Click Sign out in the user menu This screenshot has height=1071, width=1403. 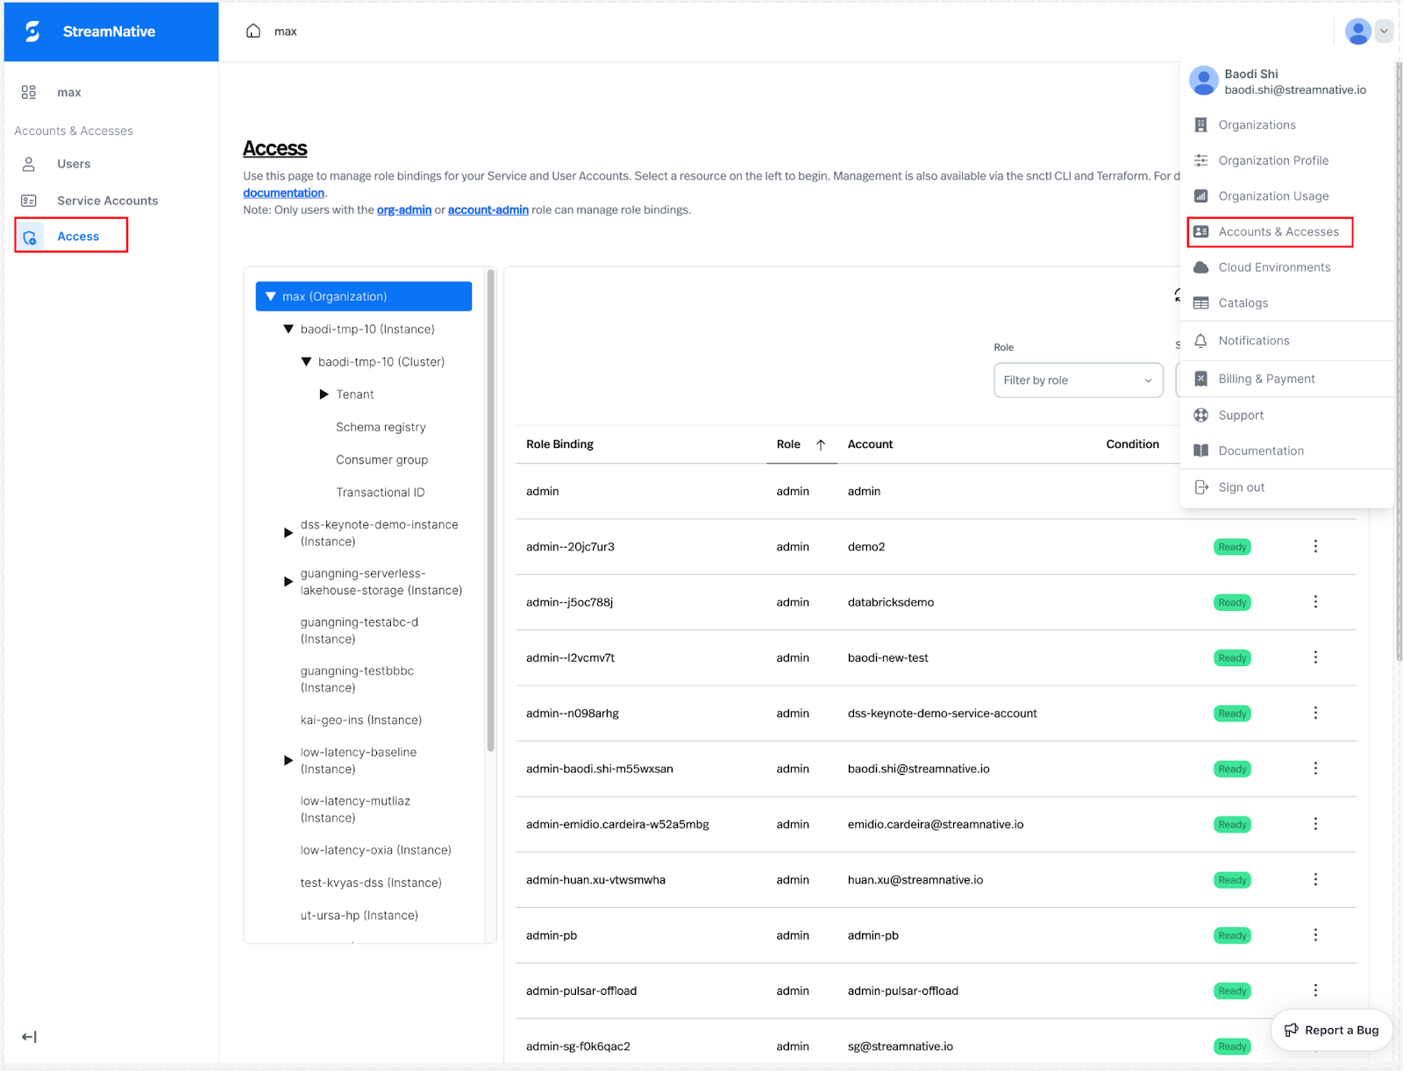coord(1241,487)
